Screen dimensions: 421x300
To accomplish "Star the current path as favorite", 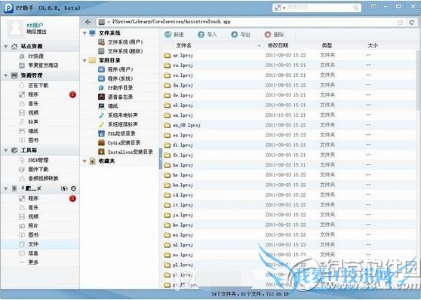I will 400,23.
